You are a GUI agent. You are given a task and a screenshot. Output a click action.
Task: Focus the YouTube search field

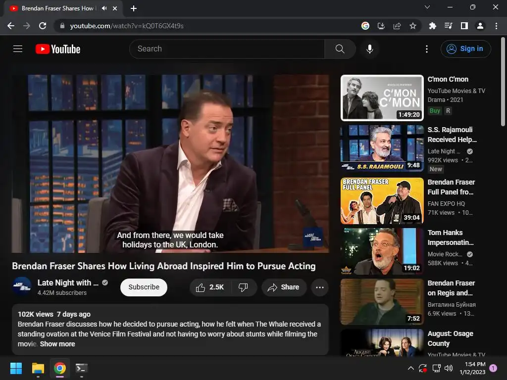(x=227, y=49)
